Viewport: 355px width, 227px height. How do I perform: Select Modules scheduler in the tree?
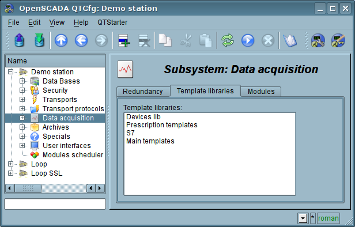pos(73,155)
